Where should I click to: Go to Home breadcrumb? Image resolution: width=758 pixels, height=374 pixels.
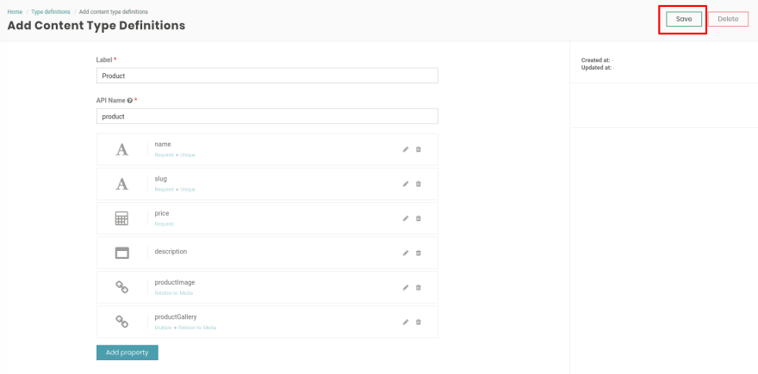point(15,11)
